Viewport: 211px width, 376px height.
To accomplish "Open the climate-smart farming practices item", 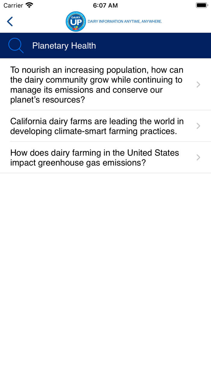I will 97,126.
